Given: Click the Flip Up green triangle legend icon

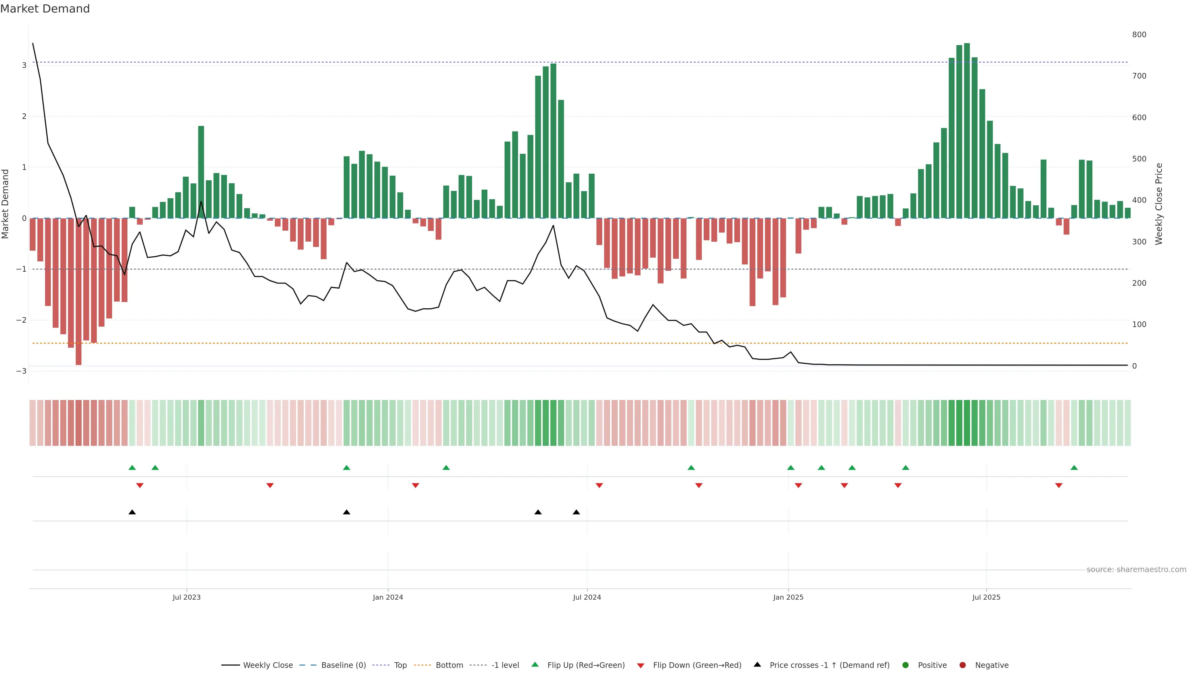Looking at the screenshot, I should point(535,664).
